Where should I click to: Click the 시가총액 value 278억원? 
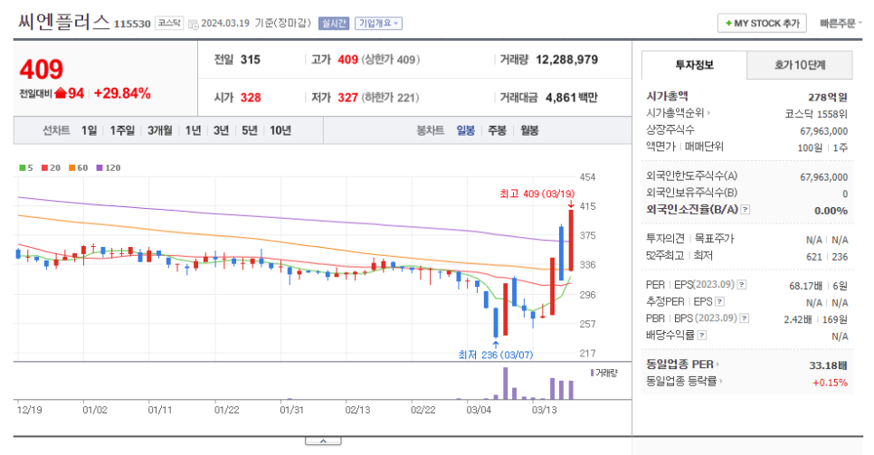tap(828, 97)
